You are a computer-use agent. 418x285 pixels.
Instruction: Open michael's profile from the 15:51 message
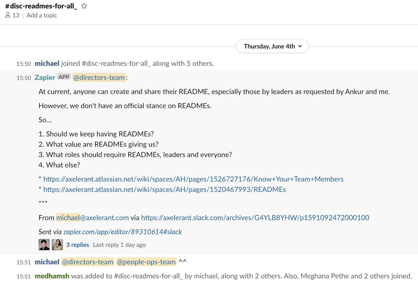click(x=47, y=262)
